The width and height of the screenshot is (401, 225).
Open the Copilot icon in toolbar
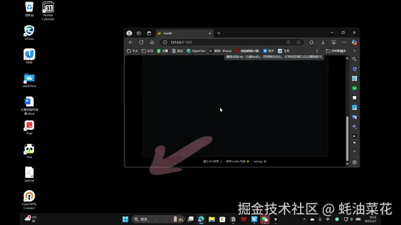pyautogui.click(x=354, y=42)
